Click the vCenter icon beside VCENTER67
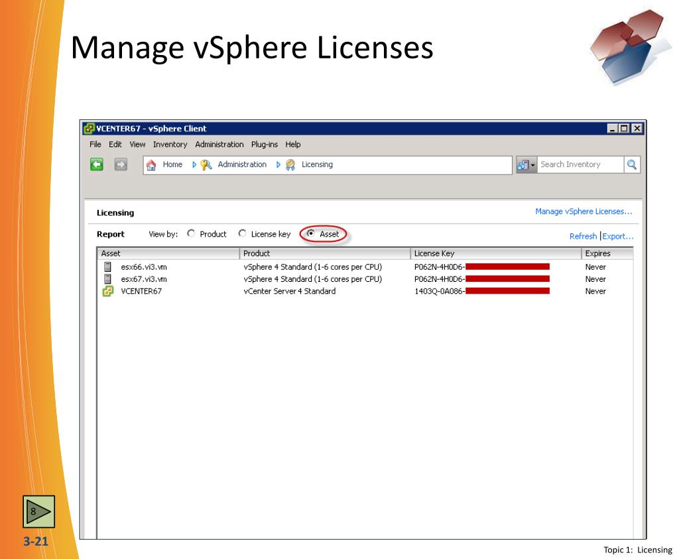Screen dimensions: 679x559 pos(108,291)
